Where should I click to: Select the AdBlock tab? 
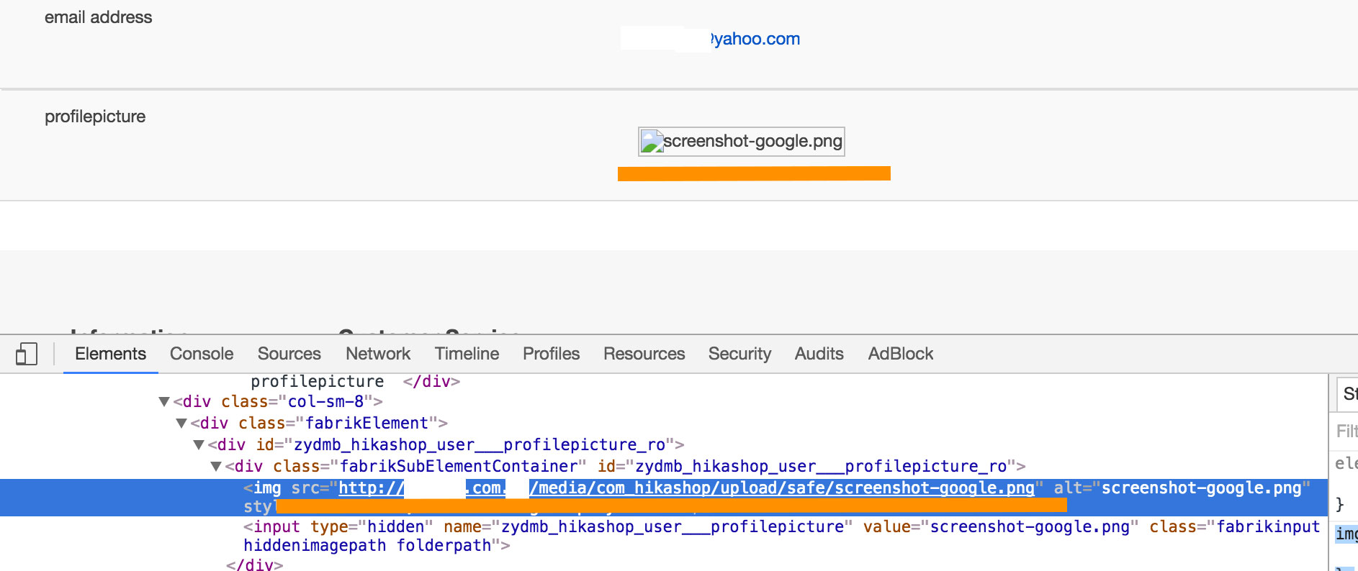900,354
